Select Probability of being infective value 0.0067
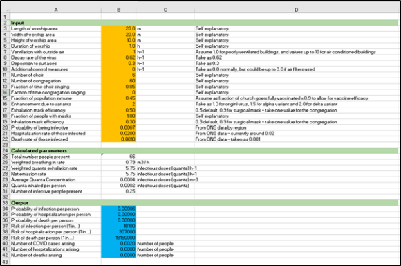Image resolution: width=401 pixels, height=266 pixels. pyautogui.click(x=119, y=127)
